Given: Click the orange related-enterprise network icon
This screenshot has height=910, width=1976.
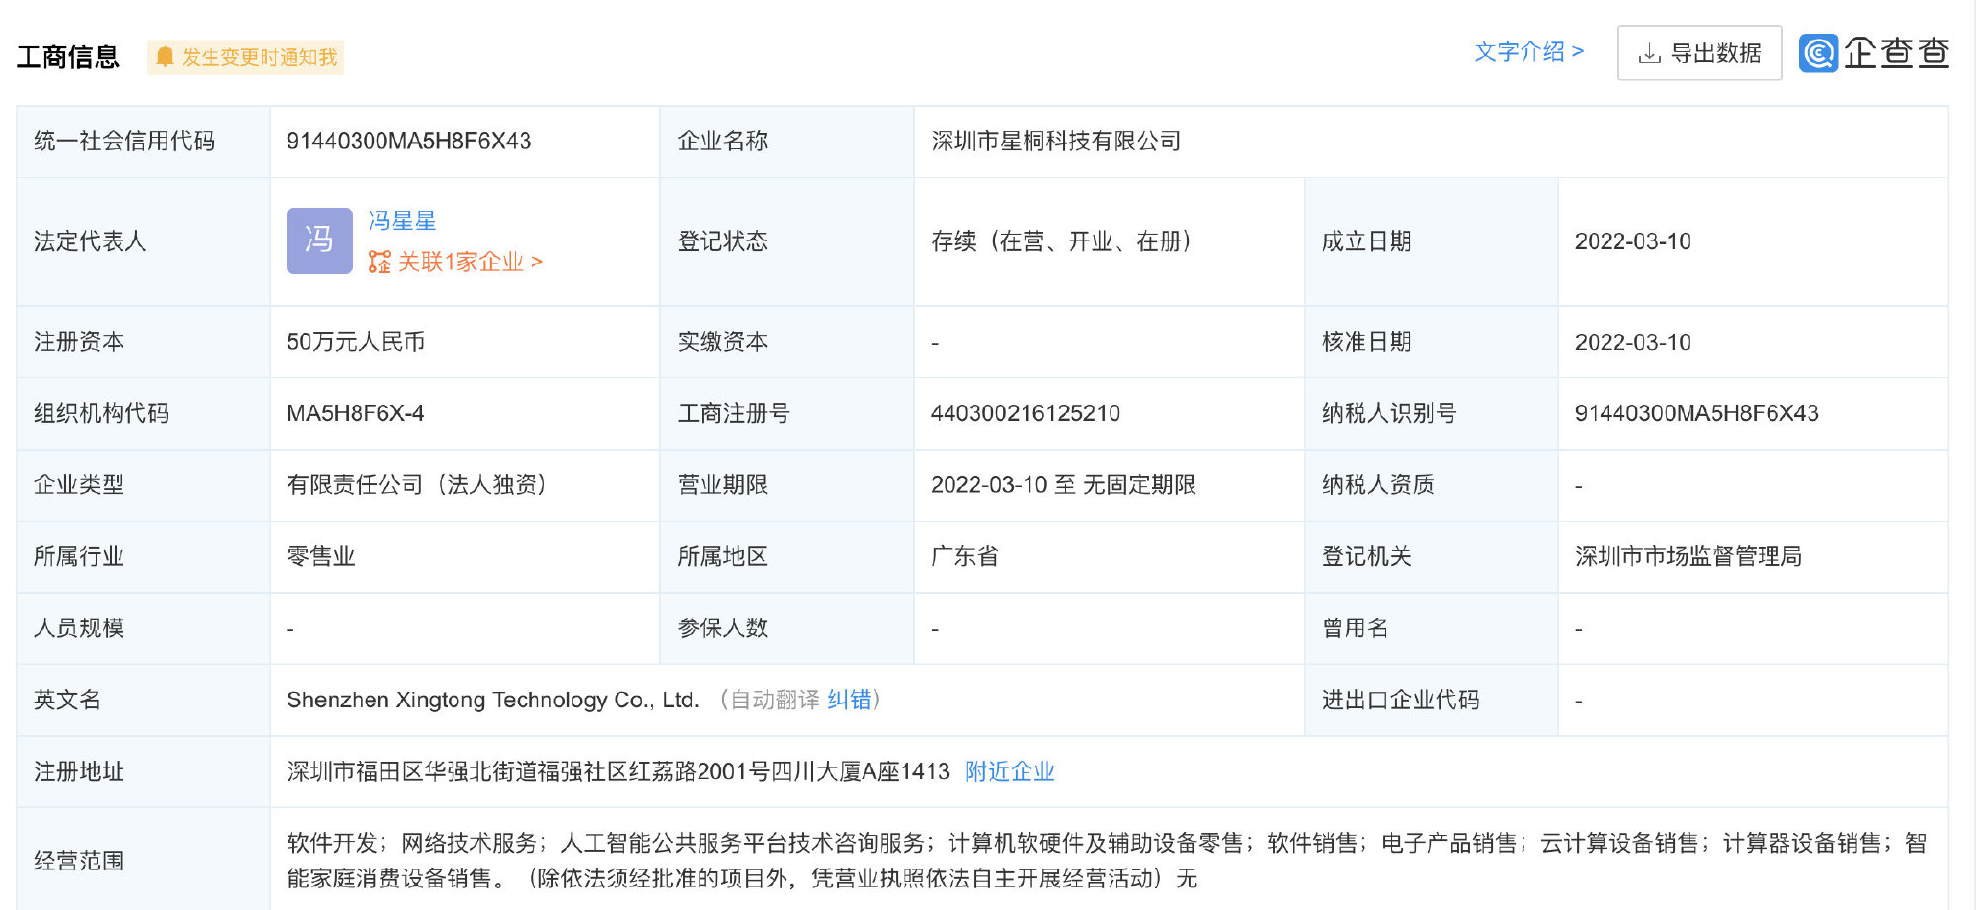Looking at the screenshot, I should (379, 262).
